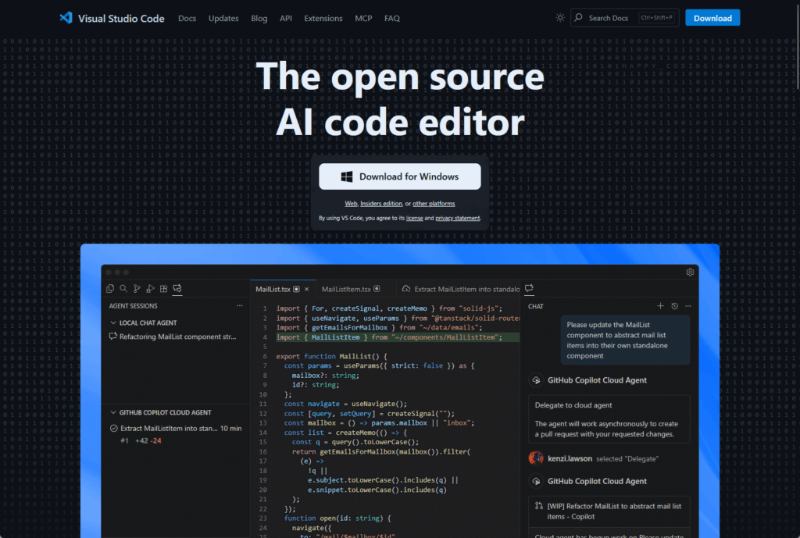This screenshot has width=800, height=538.
Task: Open the Source Control branch icon
Action: (x=137, y=289)
